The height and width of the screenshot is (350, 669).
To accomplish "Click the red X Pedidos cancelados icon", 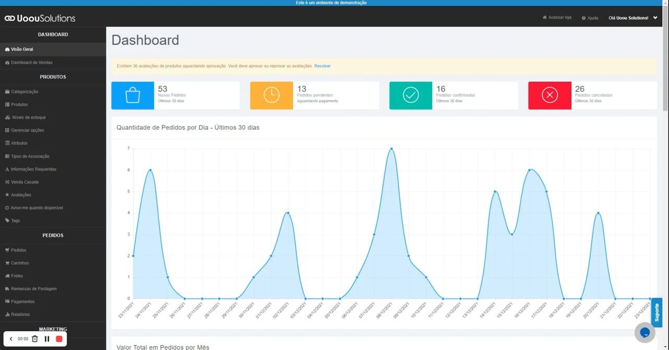I will 550,95.
